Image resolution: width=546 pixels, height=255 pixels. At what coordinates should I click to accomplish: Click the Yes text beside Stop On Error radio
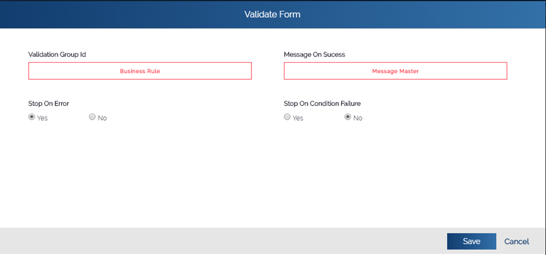click(x=43, y=118)
